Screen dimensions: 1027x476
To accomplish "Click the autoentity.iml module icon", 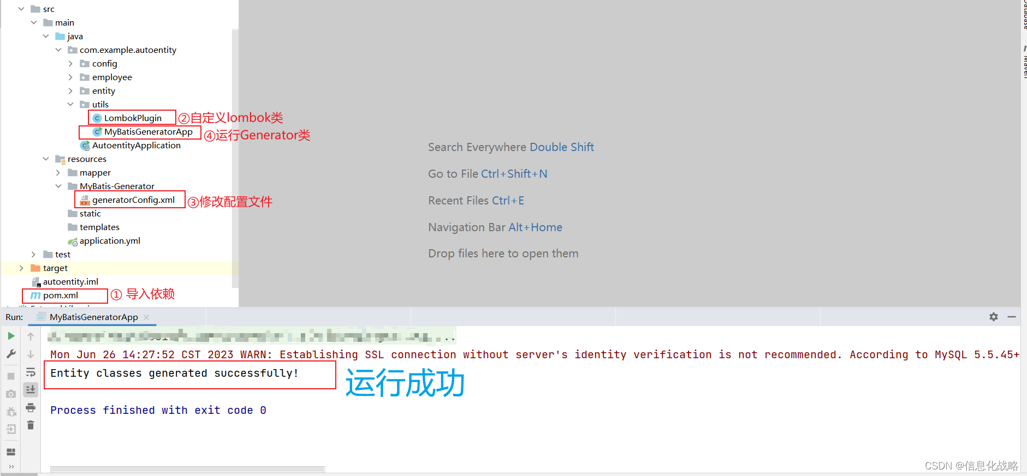I will tap(36, 282).
